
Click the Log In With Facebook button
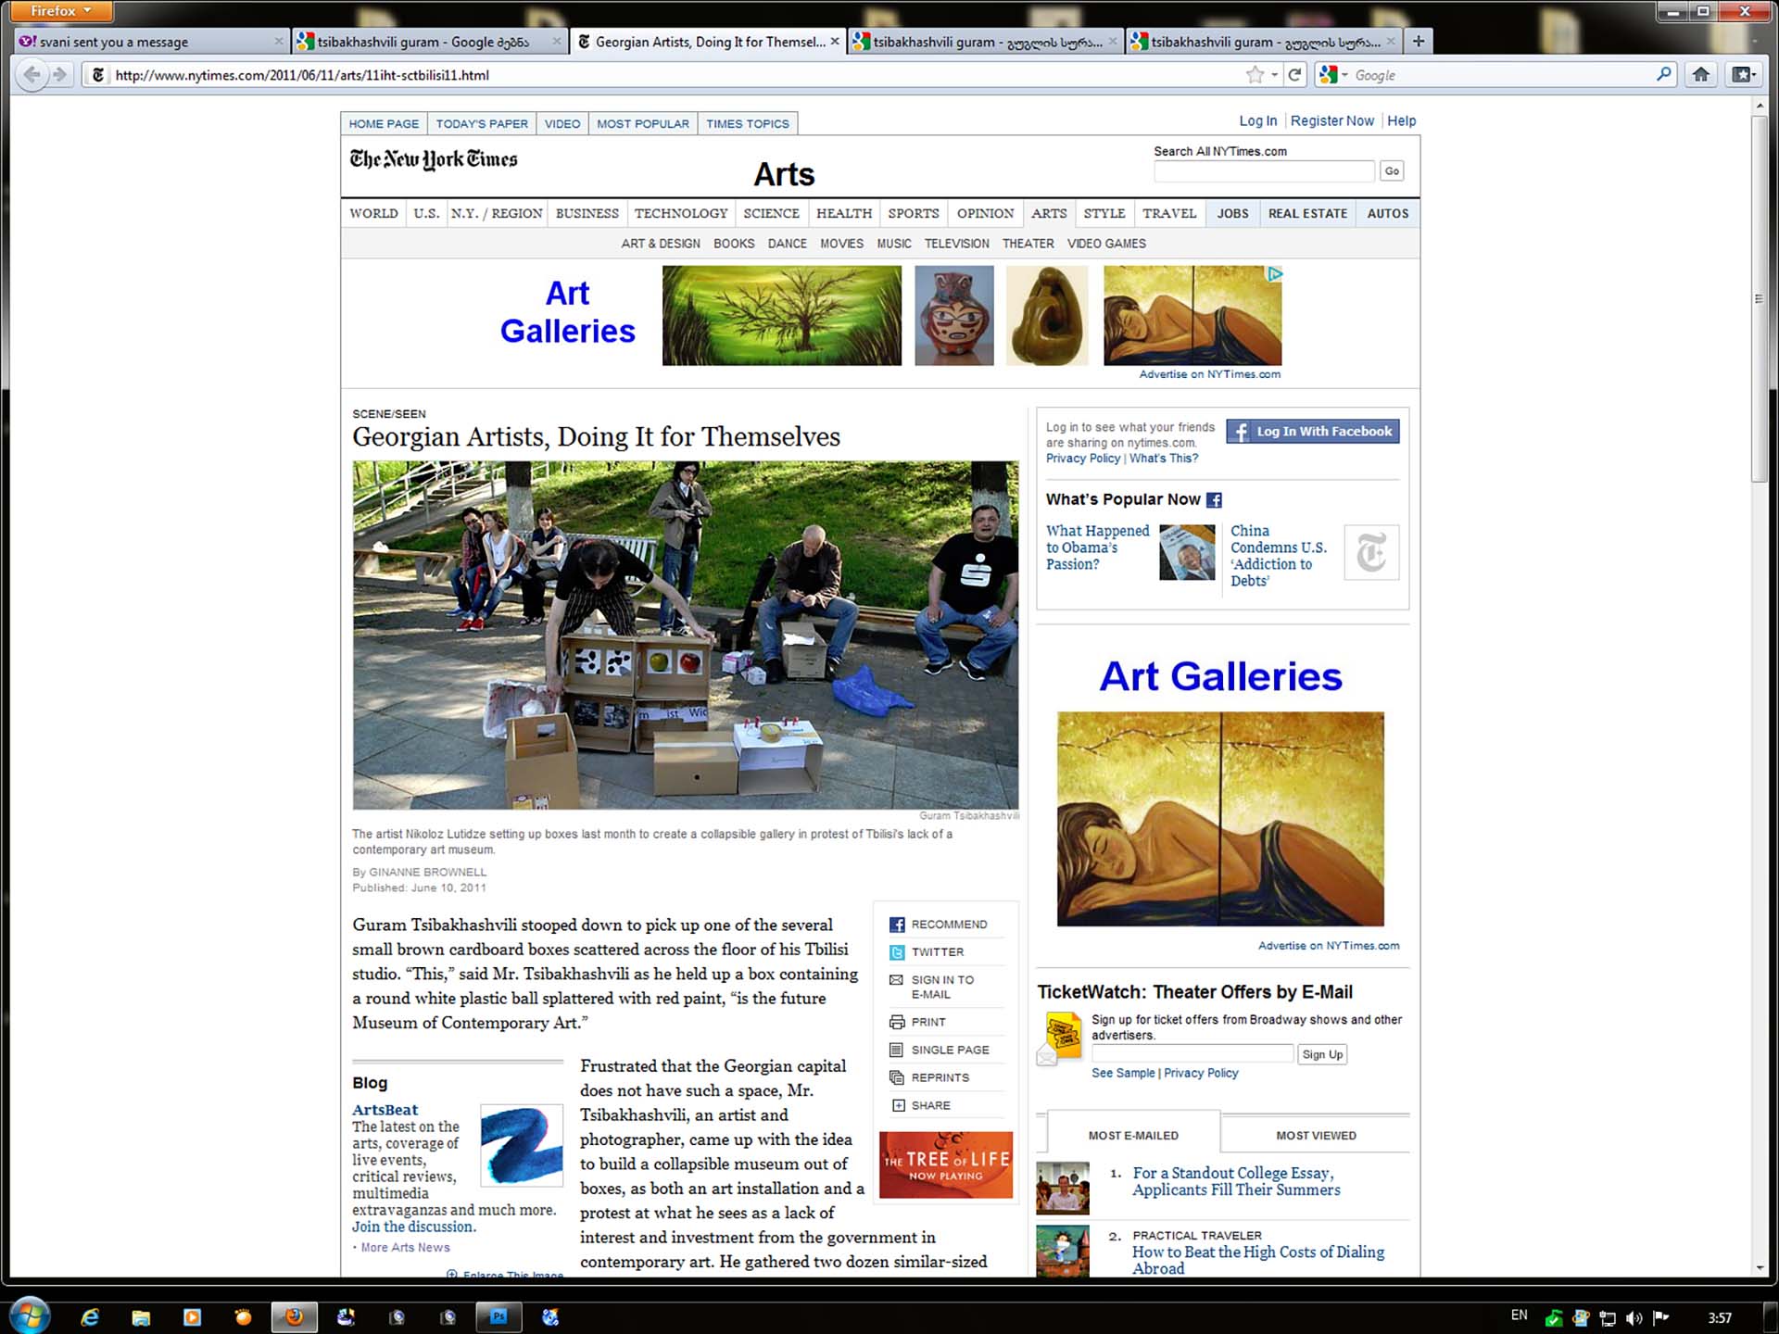1313,432
